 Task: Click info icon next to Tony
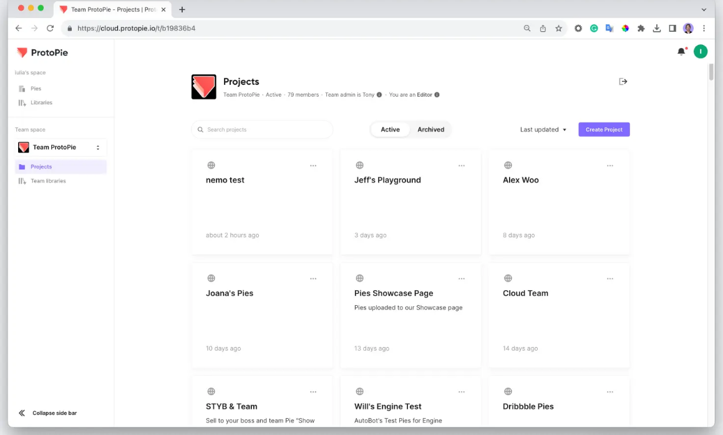click(379, 95)
